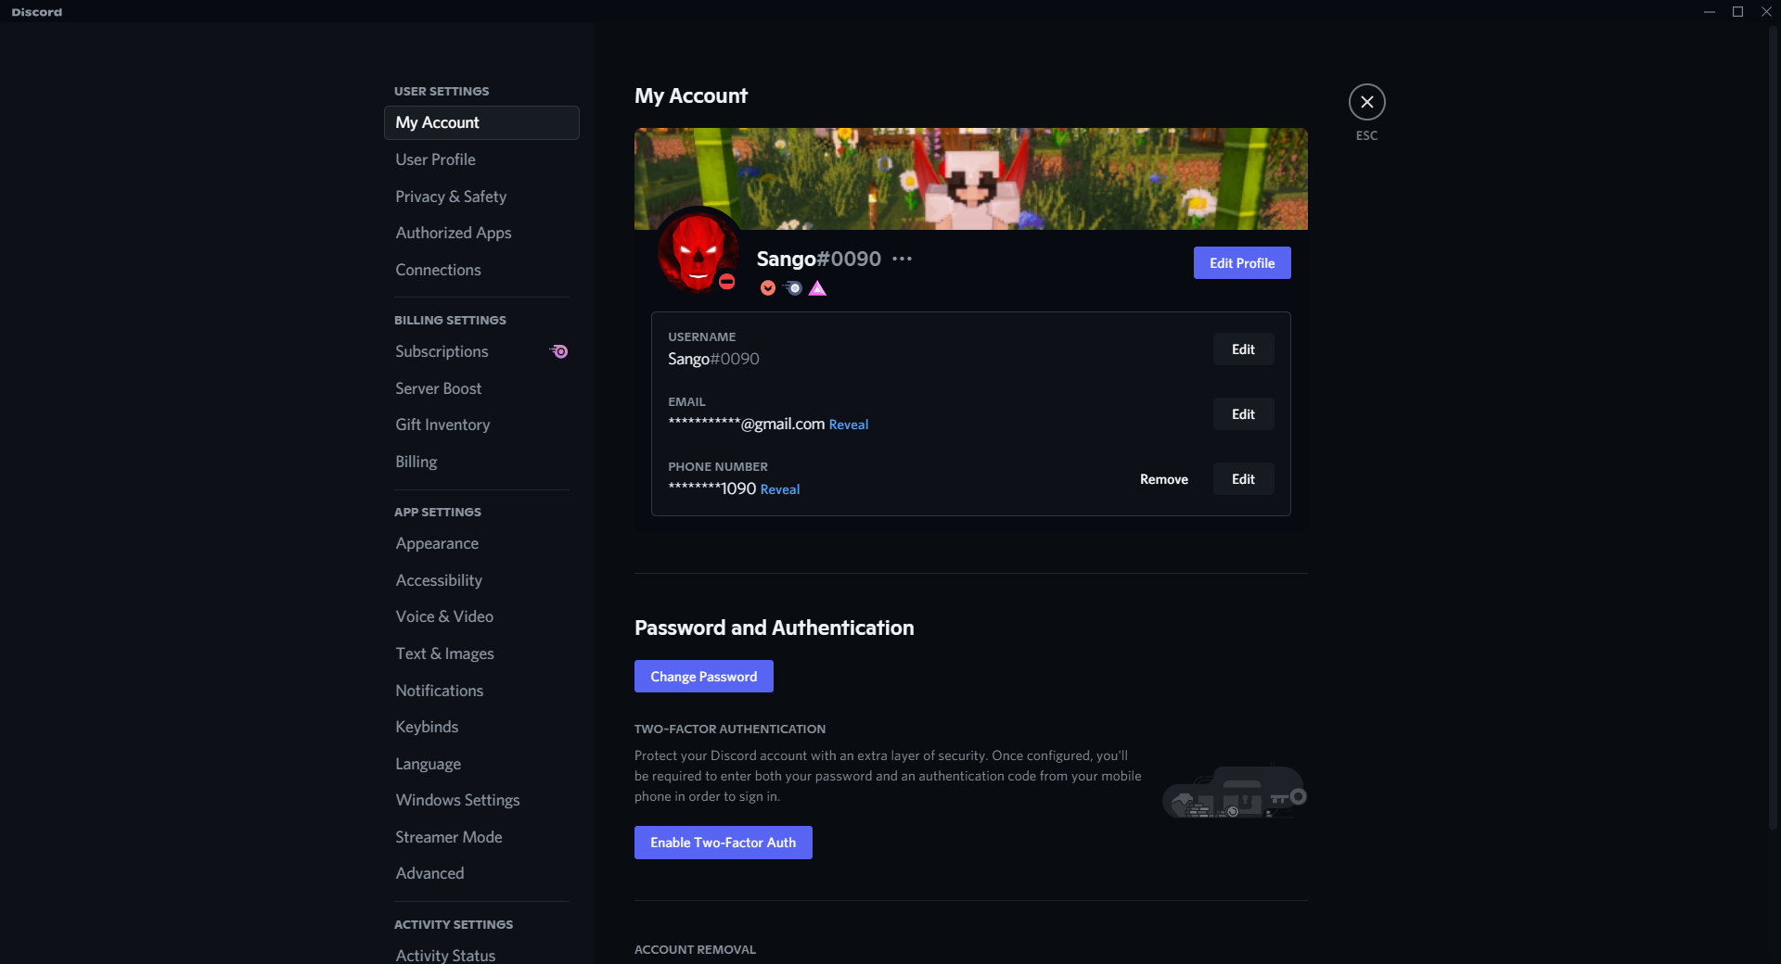The image size is (1781, 964).
Task: Maximize the Discord window
Action: 1737,12
